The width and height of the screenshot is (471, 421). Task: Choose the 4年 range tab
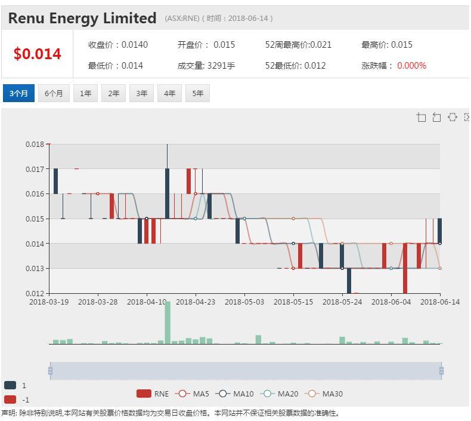tap(169, 93)
